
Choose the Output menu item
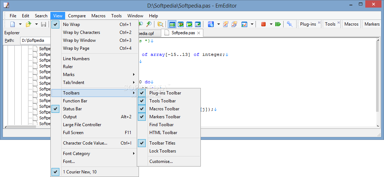(x=95, y=117)
